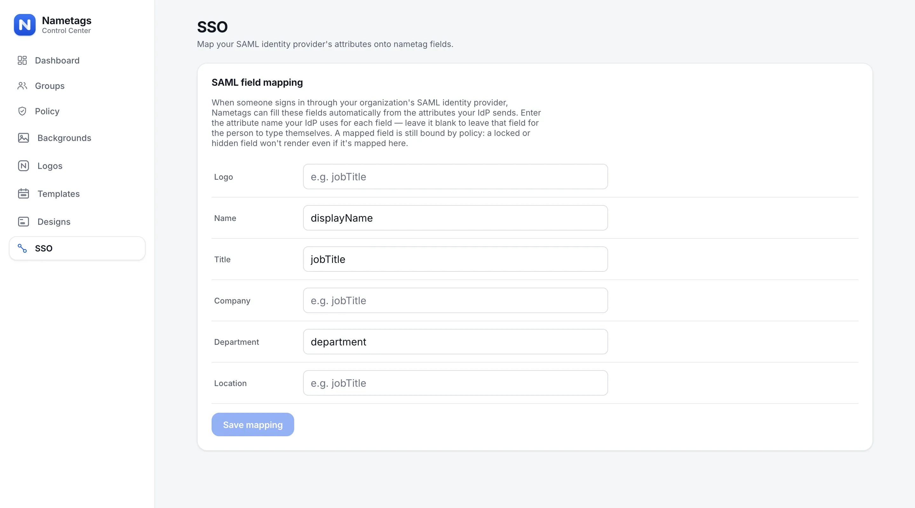Click the Title field containing jobTitle
915x508 pixels.
click(x=455, y=259)
